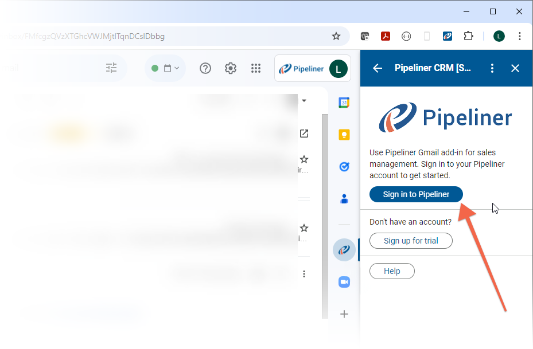The width and height of the screenshot is (533, 349).
Task: Open Pipeliner CRM panel more options
Action: pos(492,68)
